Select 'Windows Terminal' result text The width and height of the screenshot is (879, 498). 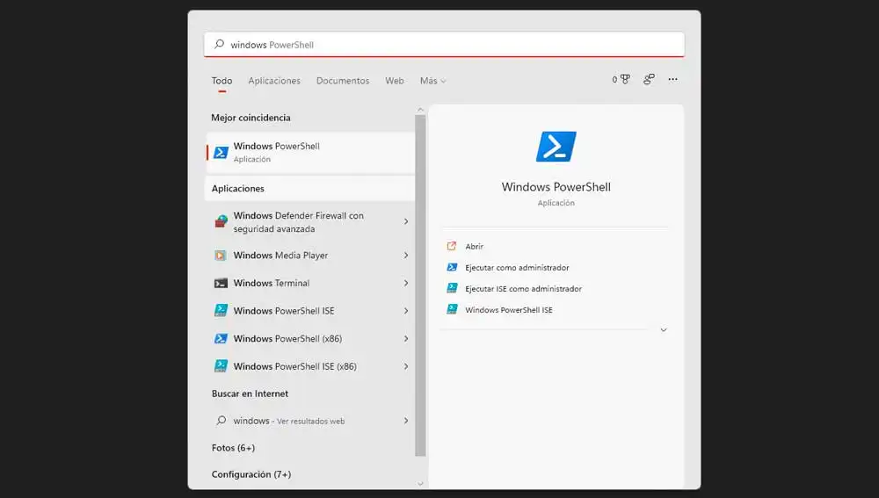pos(272,284)
